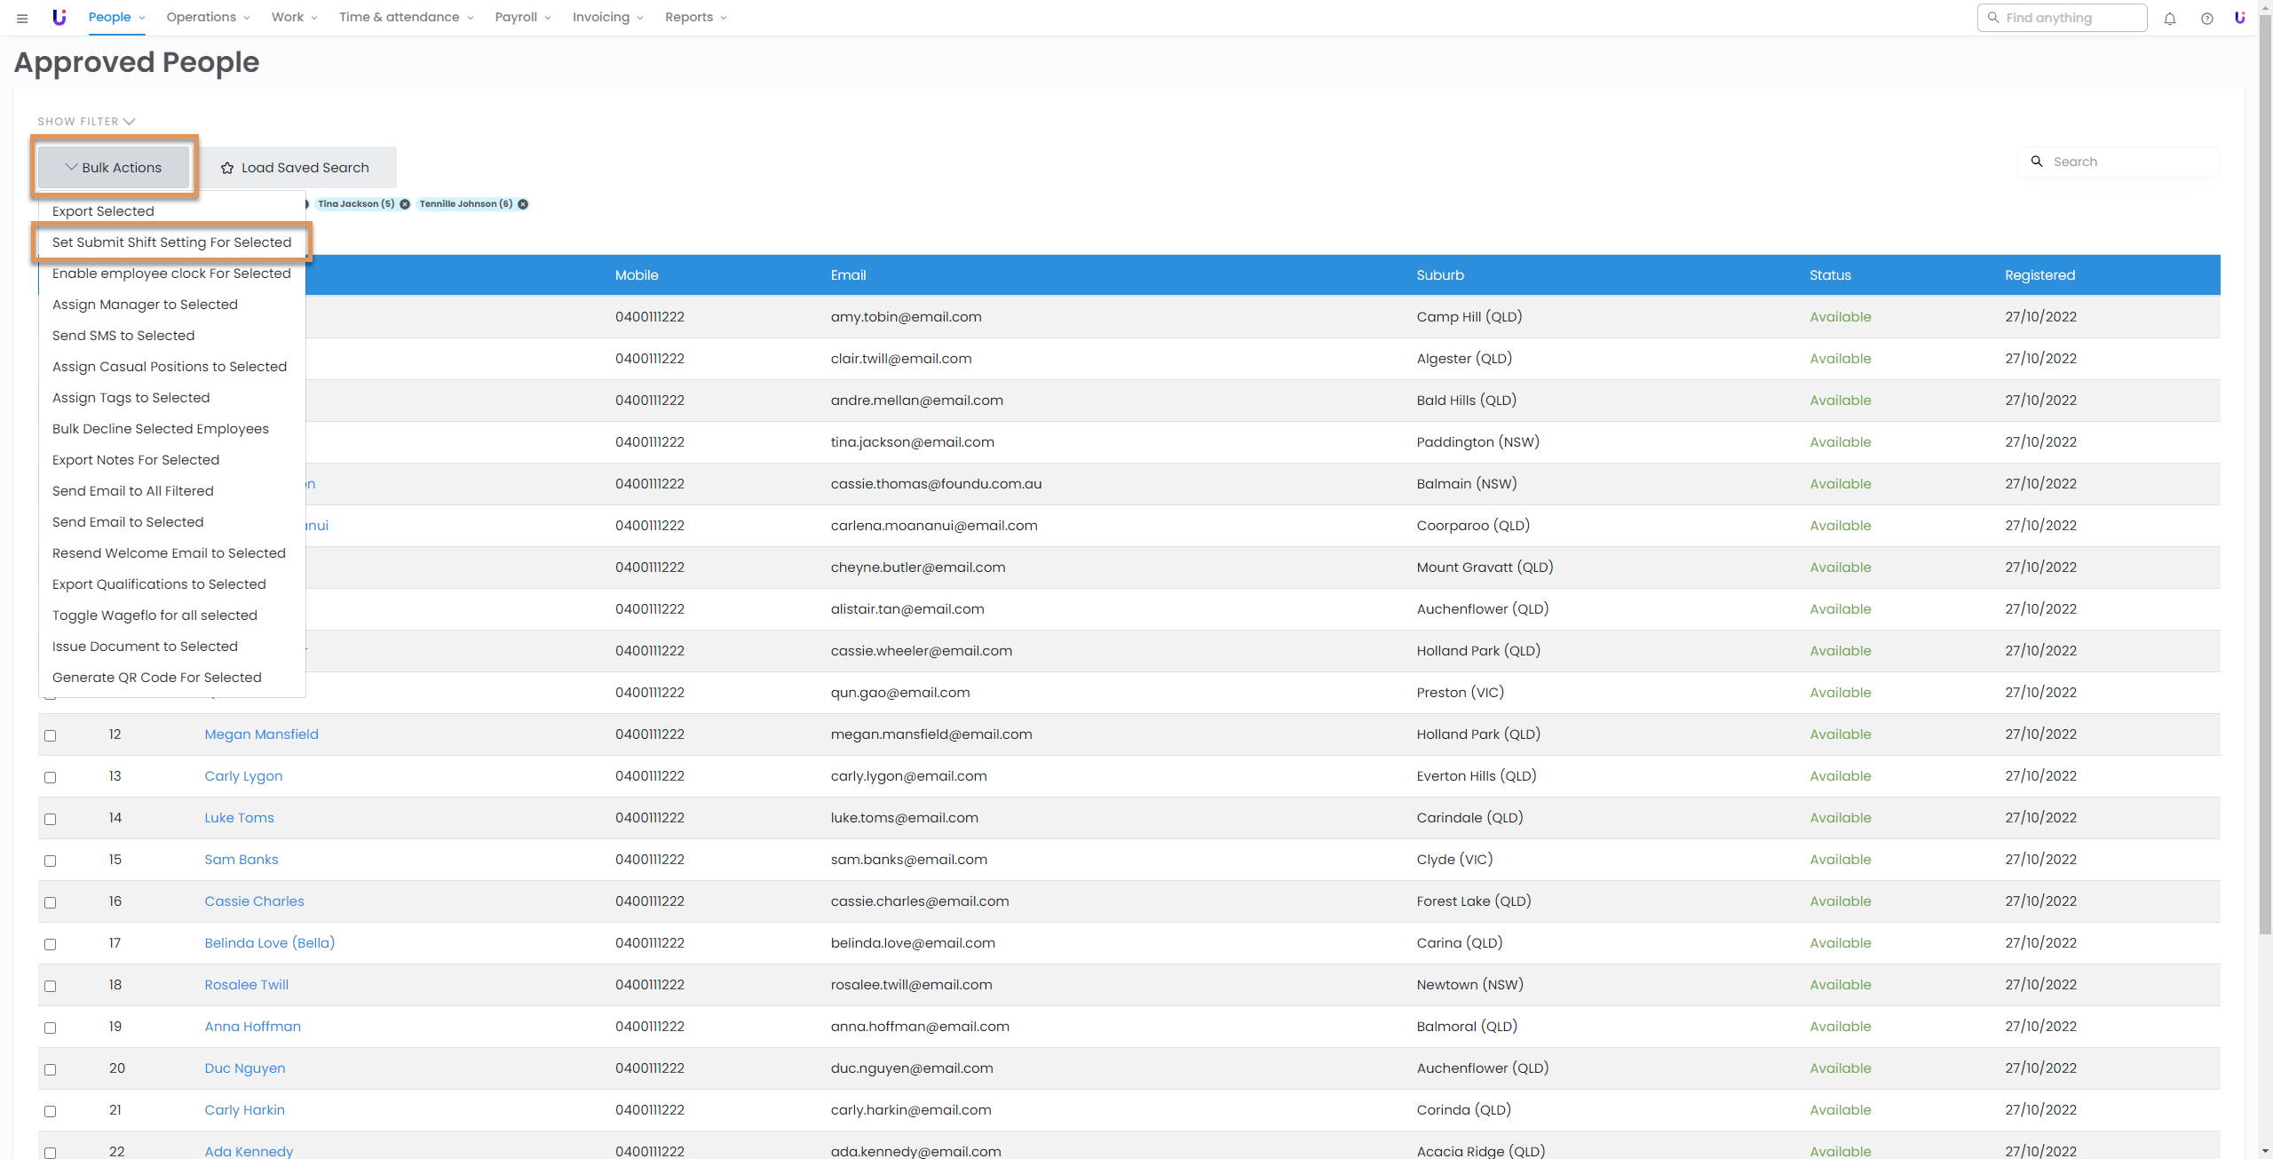Image resolution: width=2273 pixels, height=1159 pixels.
Task: Click the foundU logo icon
Action: coord(59,17)
